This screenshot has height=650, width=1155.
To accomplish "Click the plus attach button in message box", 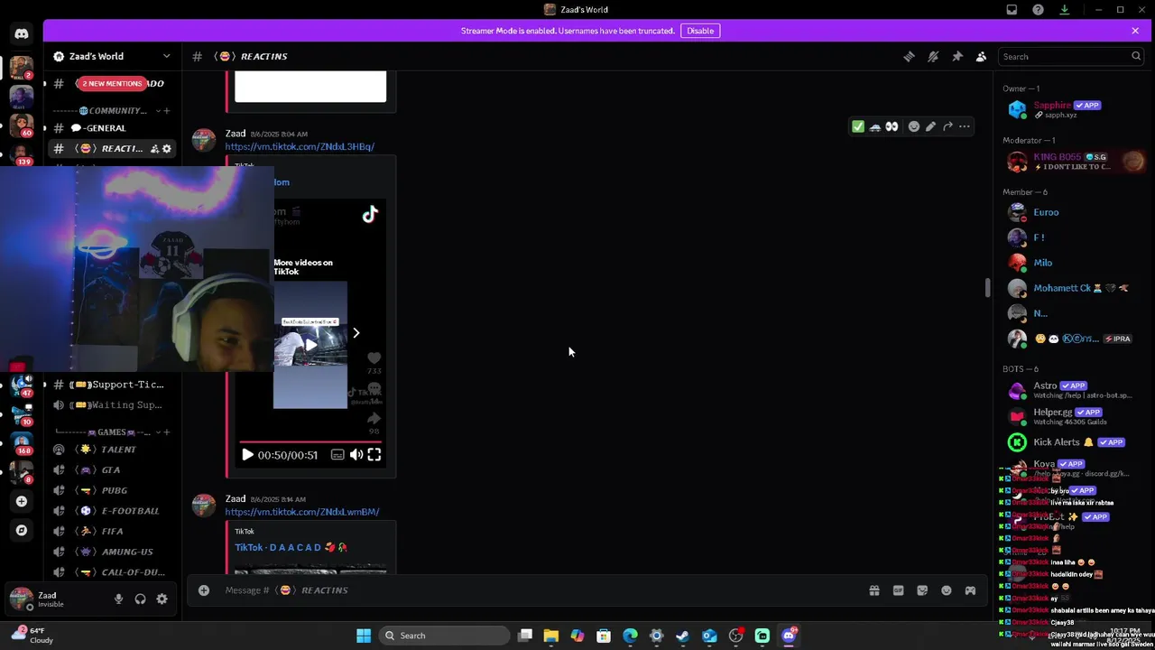I will point(204,590).
